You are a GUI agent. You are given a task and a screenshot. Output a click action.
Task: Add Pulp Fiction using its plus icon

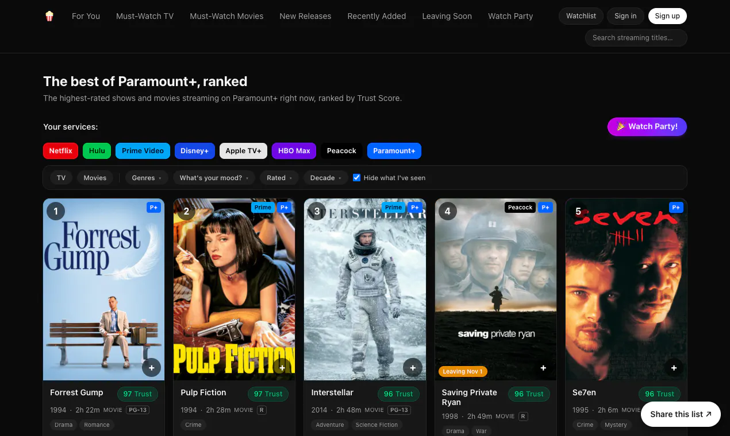[x=282, y=367]
